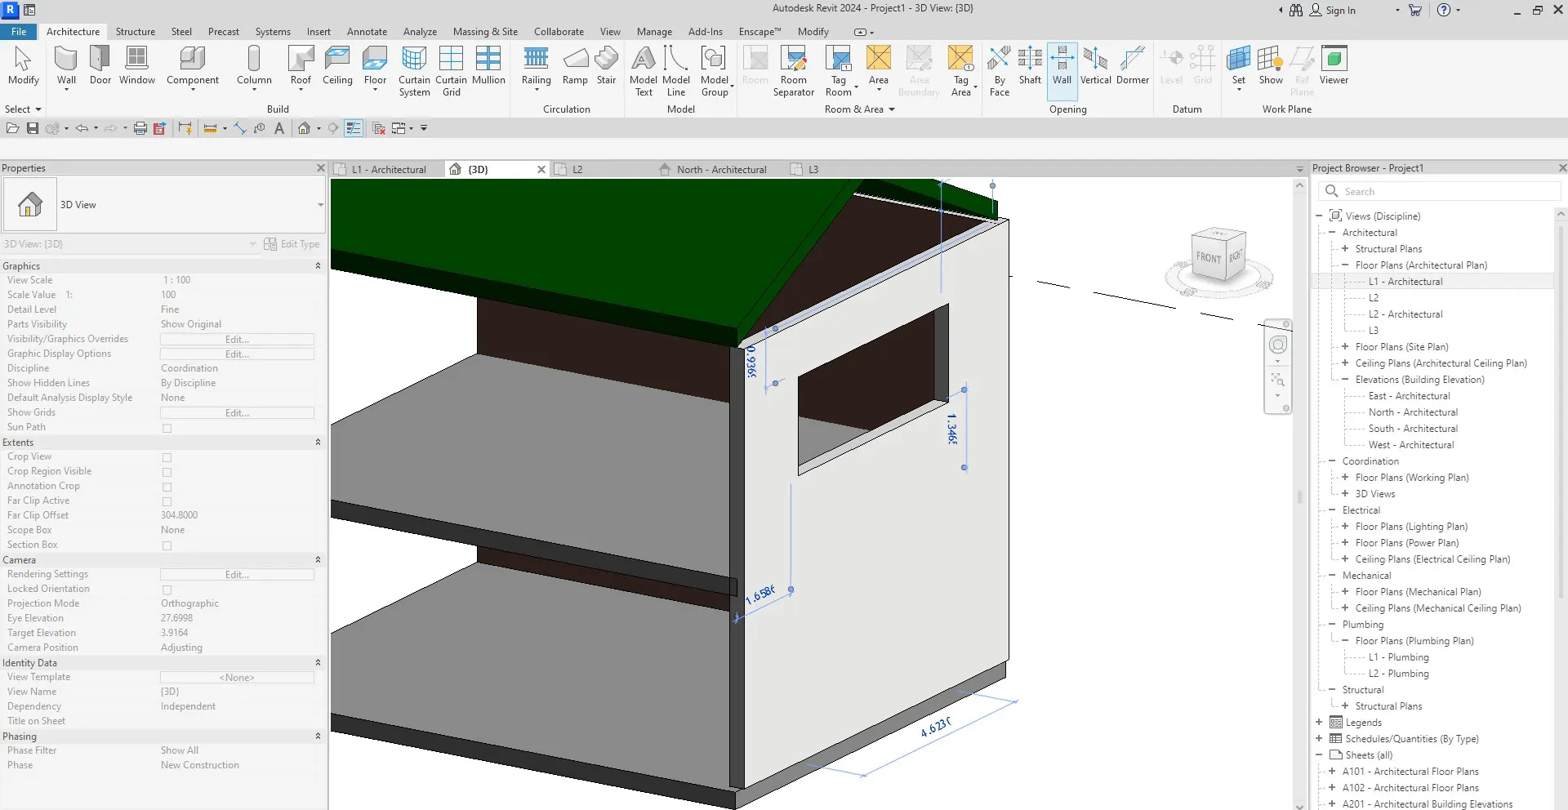1568x810 pixels.
Task: Select the Floor tool
Action: (x=375, y=65)
